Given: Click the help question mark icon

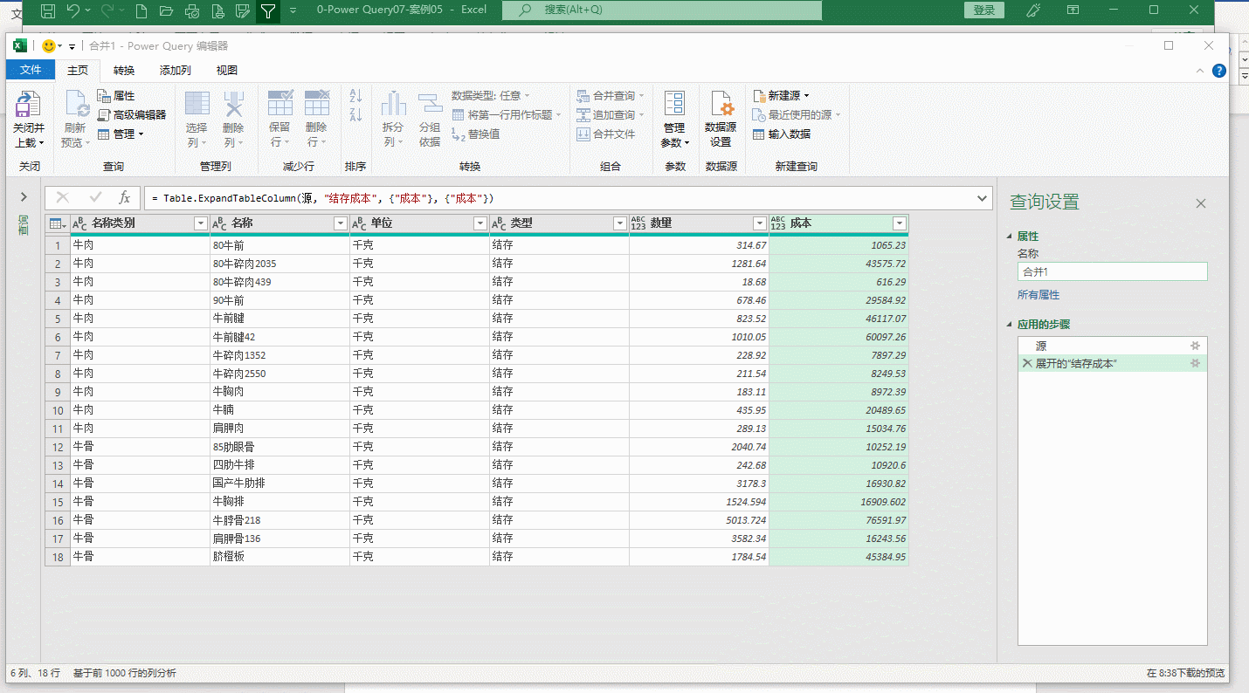Looking at the screenshot, I should (1219, 71).
